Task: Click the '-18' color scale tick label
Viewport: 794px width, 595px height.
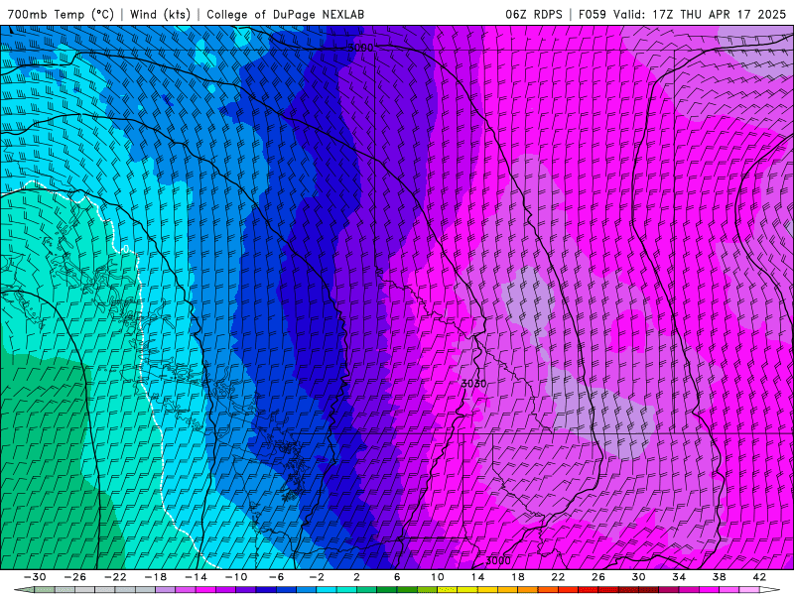Action: click(156, 577)
